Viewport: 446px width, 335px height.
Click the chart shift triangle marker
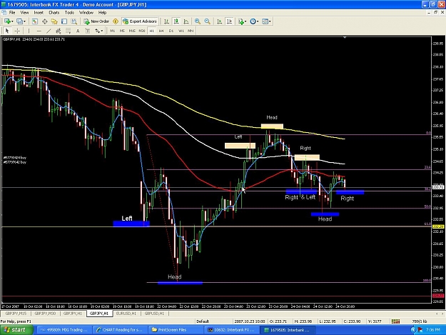345,37
